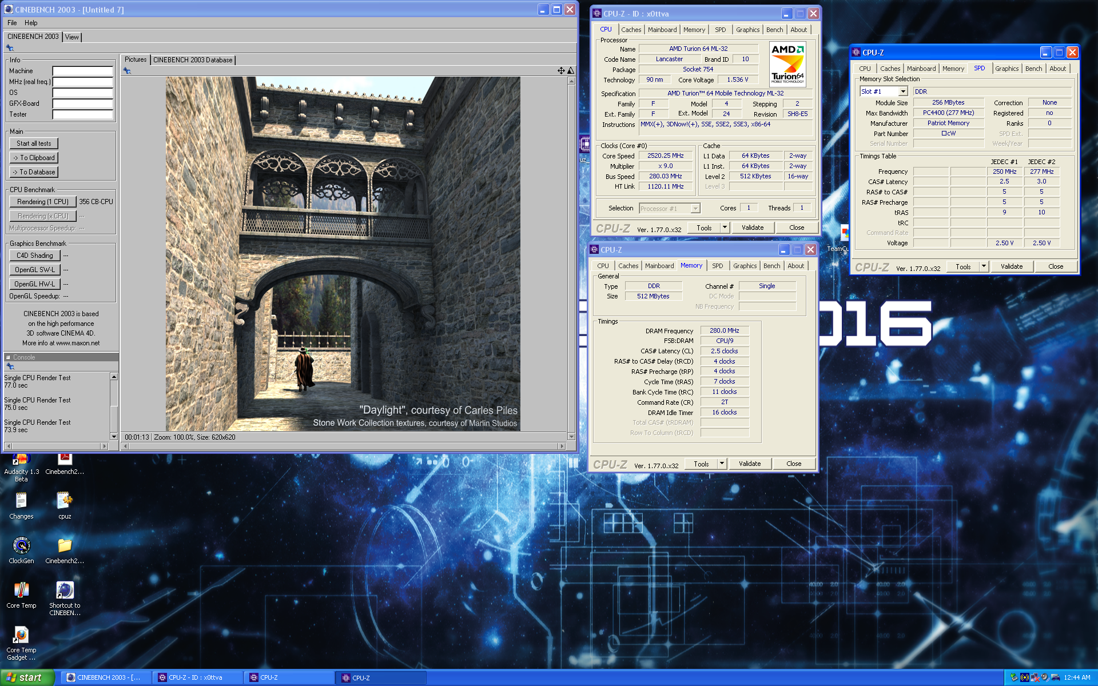
Task: Open Graphics tab in the SPD CPU-Z window
Action: click(x=1006, y=69)
